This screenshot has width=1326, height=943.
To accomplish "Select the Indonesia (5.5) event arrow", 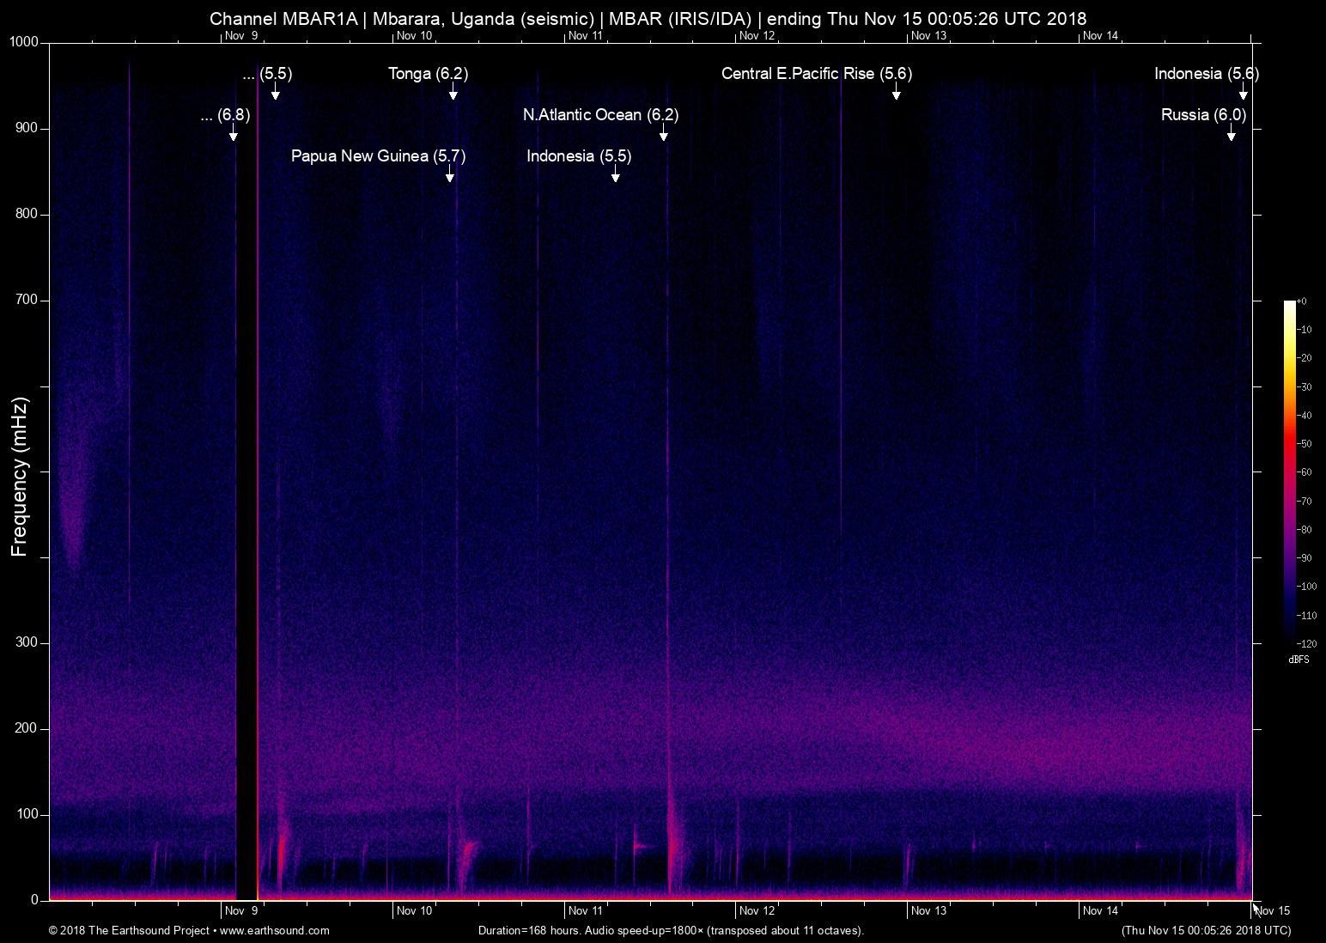I will [614, 175].
